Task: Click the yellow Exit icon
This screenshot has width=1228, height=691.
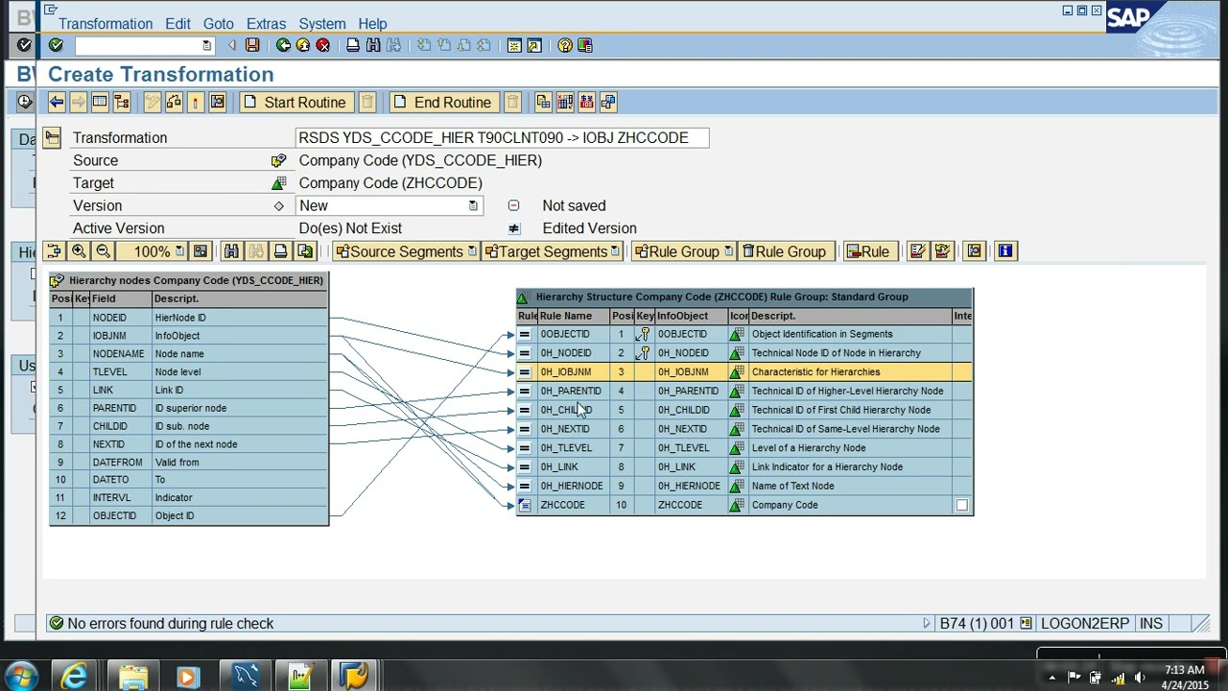Action: click(303, 45)
